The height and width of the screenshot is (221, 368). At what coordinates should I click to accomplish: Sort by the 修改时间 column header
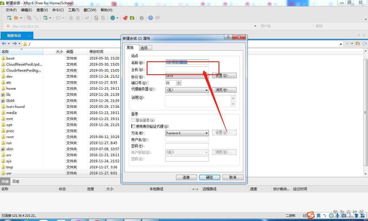pyautogui.click(x=104, y=52)
